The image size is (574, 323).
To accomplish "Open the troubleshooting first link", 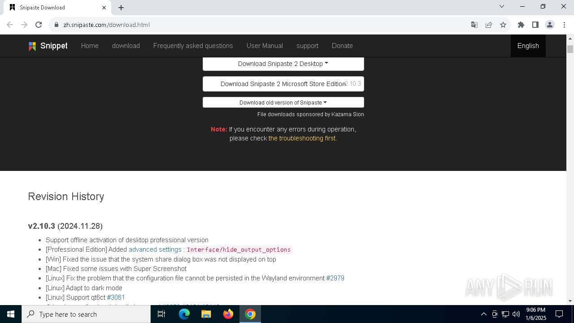I will pyautogui.click(x=303, y=138).
